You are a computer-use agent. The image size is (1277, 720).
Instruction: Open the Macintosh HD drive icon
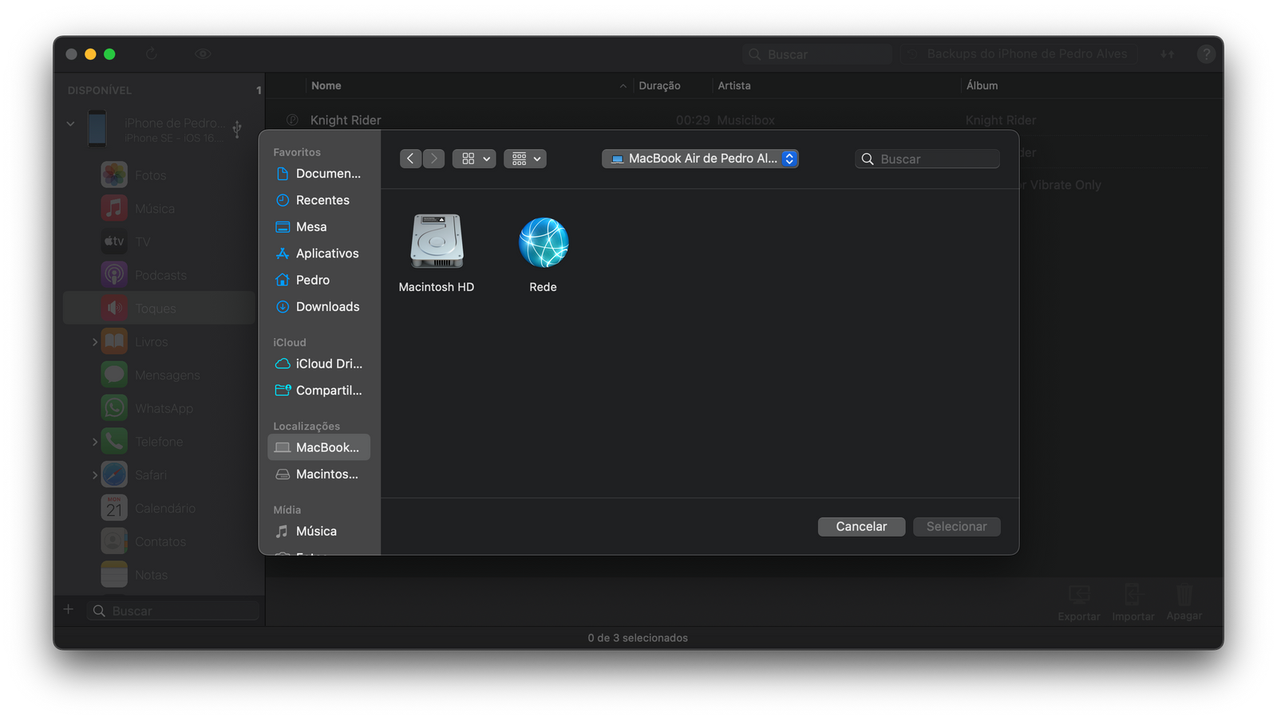pyautogui.click(x=437, y=242)
